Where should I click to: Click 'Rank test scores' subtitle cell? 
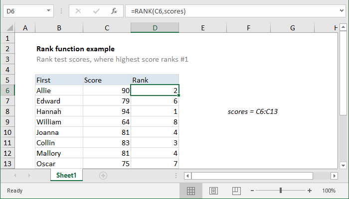click(x=112, y=59)
